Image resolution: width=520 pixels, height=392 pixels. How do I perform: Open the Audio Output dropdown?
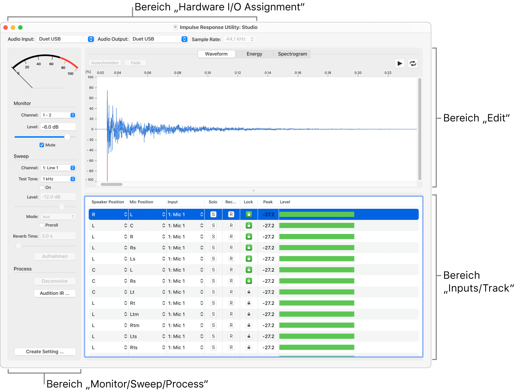159,39
